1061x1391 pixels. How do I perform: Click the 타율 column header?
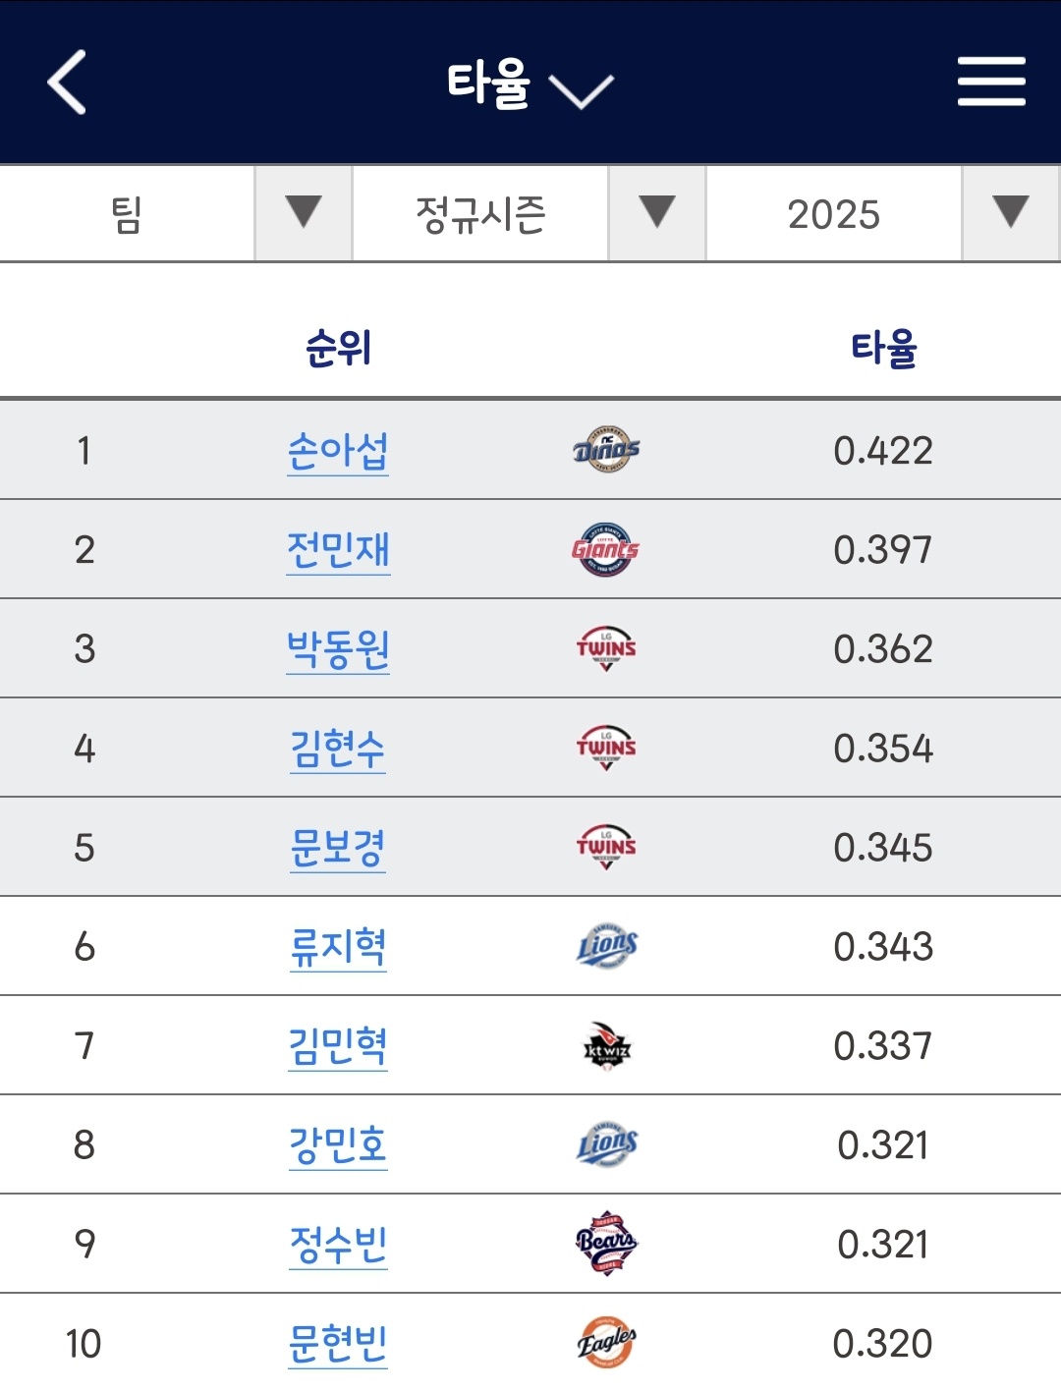click(x=883, y=348)
